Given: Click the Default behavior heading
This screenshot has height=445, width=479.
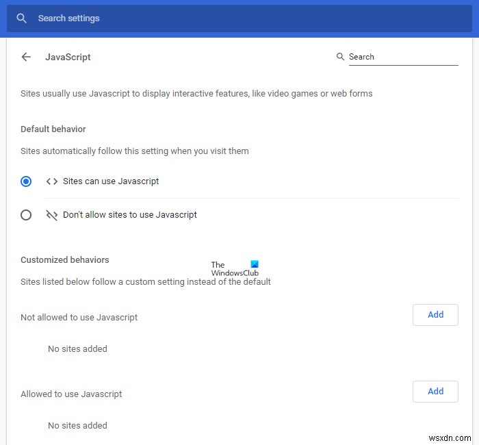Looking at the screenshot, I should [53, 129].
